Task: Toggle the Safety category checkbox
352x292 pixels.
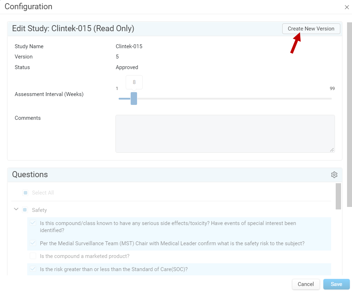Action: point(25,210)
